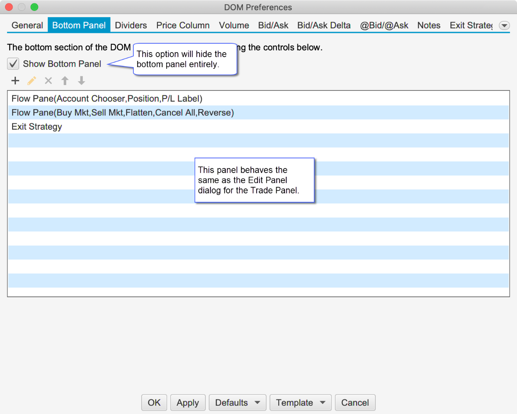Click the Apply button
This screenshot has height=414, width=517.
point(187,403)
